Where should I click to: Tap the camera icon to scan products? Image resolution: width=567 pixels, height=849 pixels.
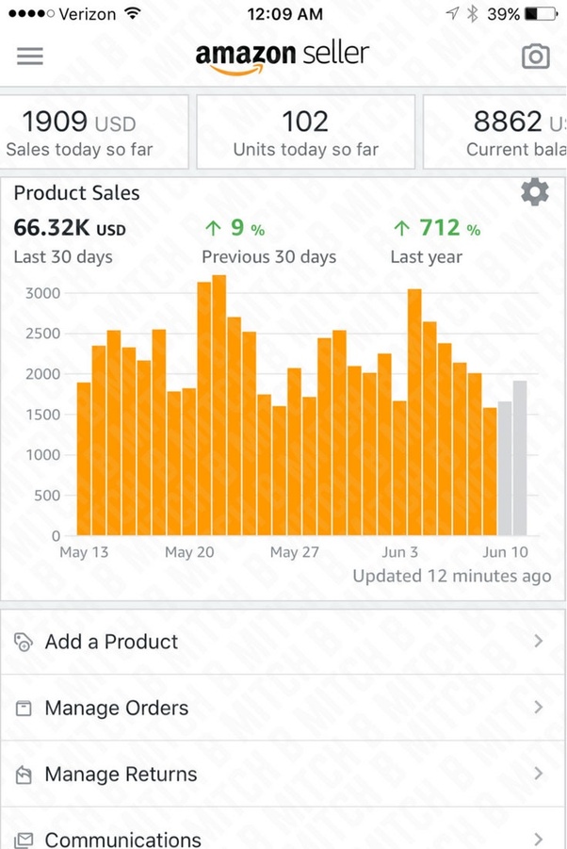point(535,57)
